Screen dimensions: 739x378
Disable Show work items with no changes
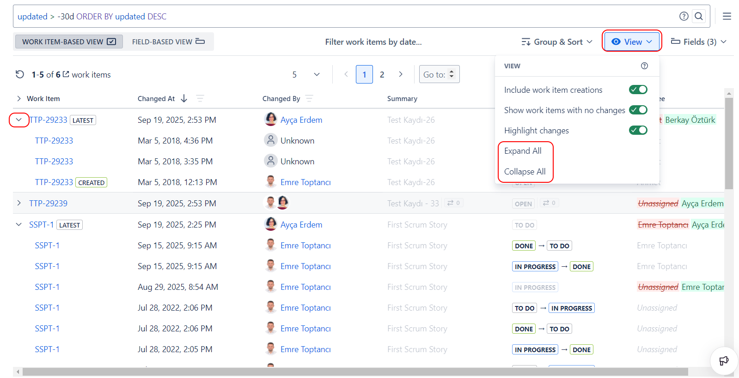coord(638,110)
